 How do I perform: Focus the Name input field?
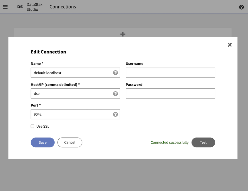click(x=76, y=73)
